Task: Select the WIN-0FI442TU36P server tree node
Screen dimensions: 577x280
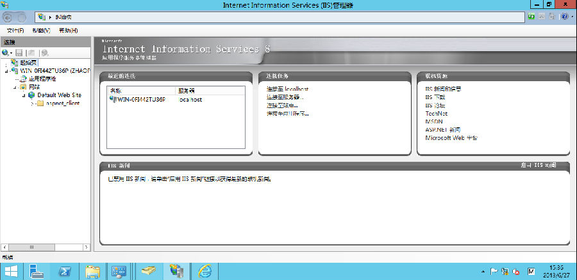Action: coord(55,70)
